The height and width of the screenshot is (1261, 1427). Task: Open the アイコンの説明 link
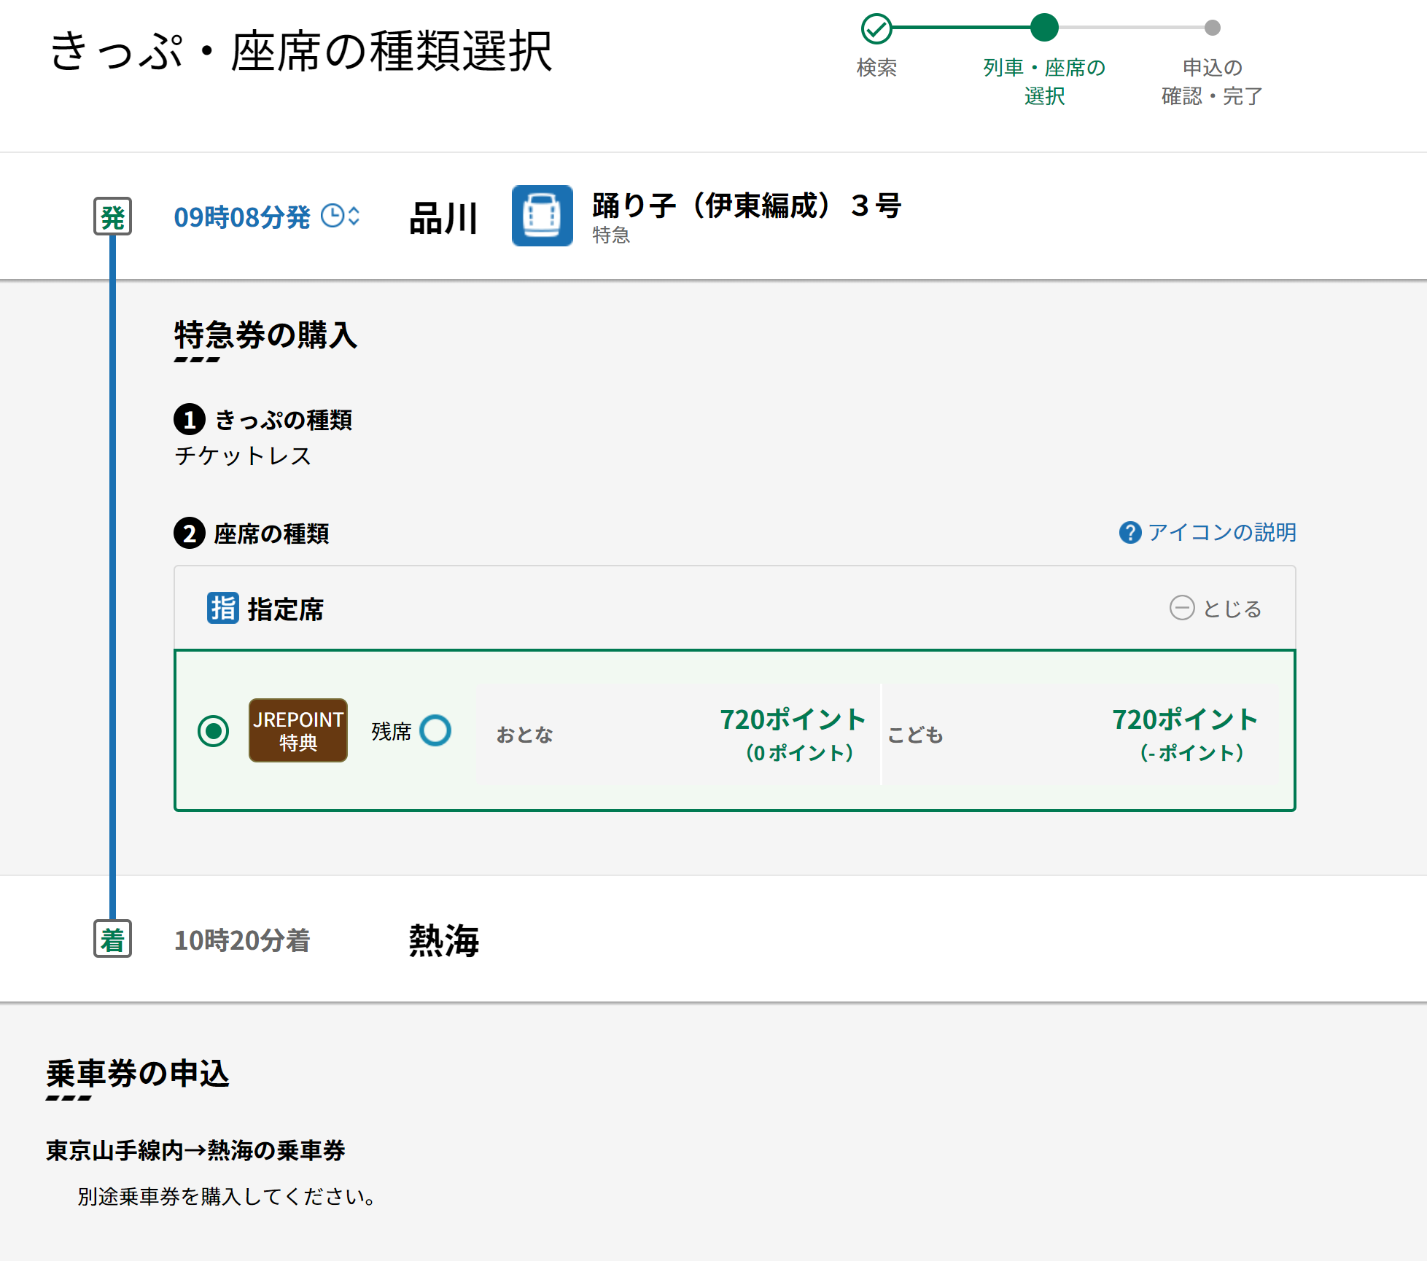tap(1222, 533)
